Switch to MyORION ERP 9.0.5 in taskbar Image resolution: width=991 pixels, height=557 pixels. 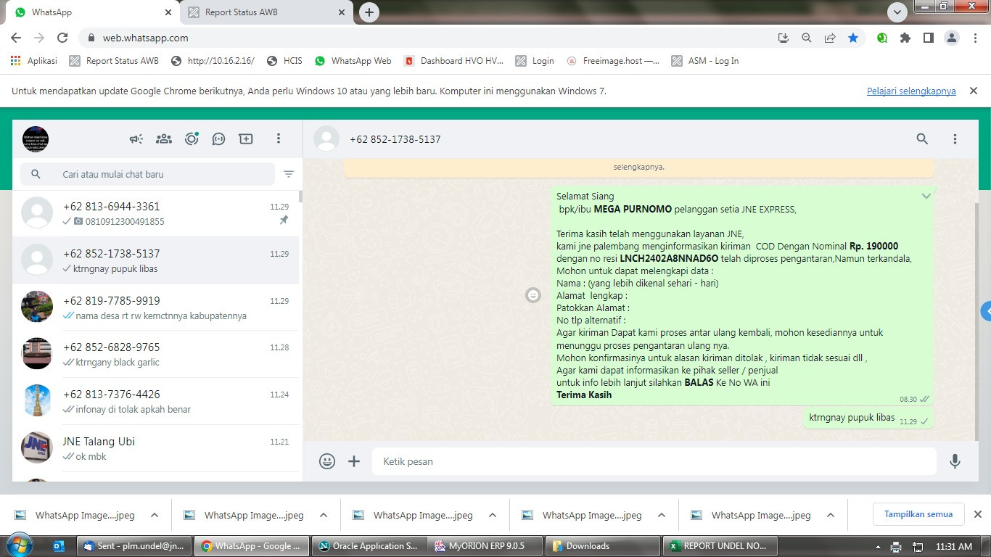click(x=485, y=546)
